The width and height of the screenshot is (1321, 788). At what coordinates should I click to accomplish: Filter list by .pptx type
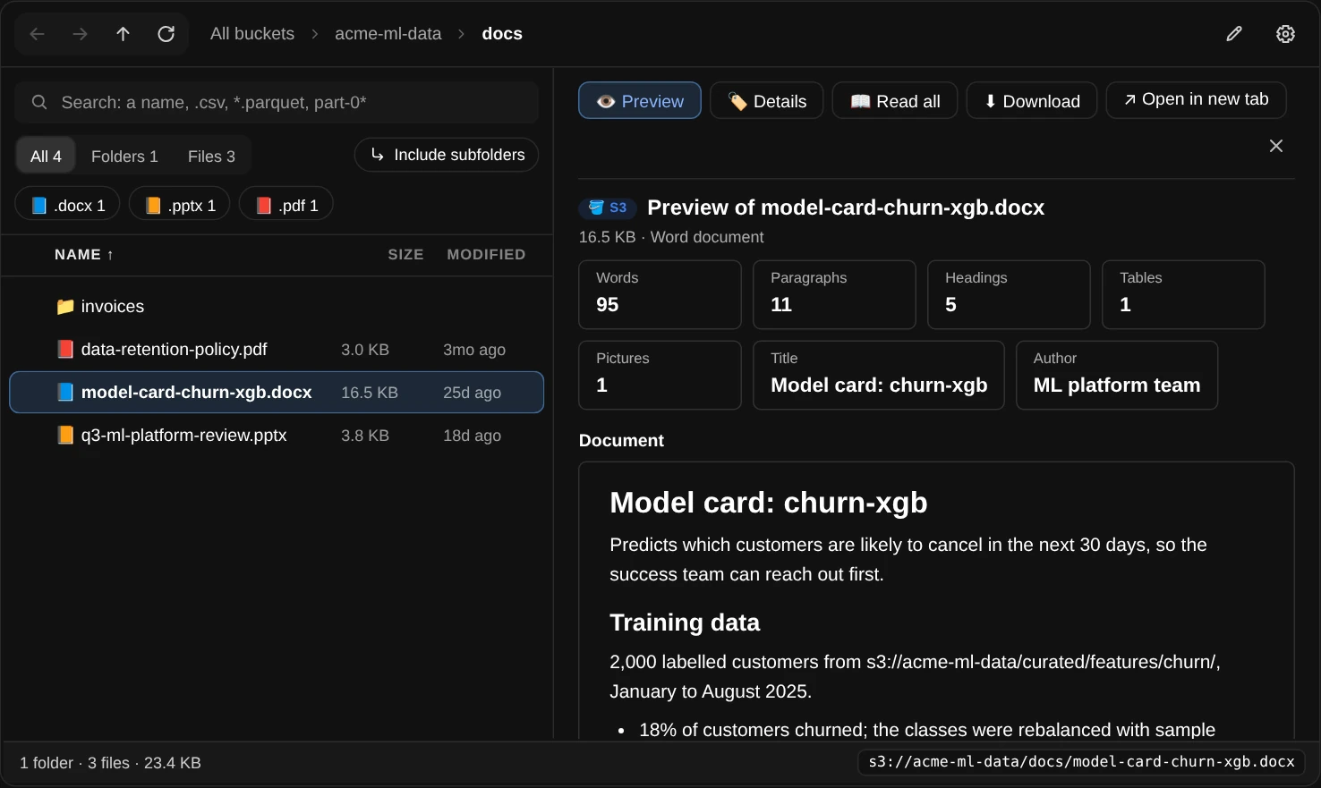[x=179, y=204]
